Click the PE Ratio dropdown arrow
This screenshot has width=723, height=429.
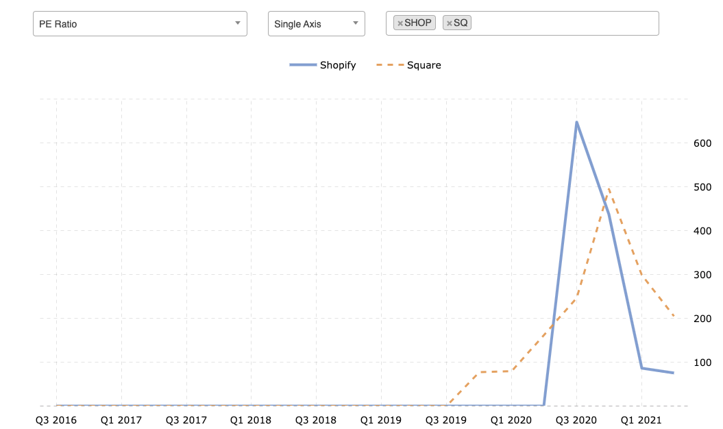[x=238, y=23]
